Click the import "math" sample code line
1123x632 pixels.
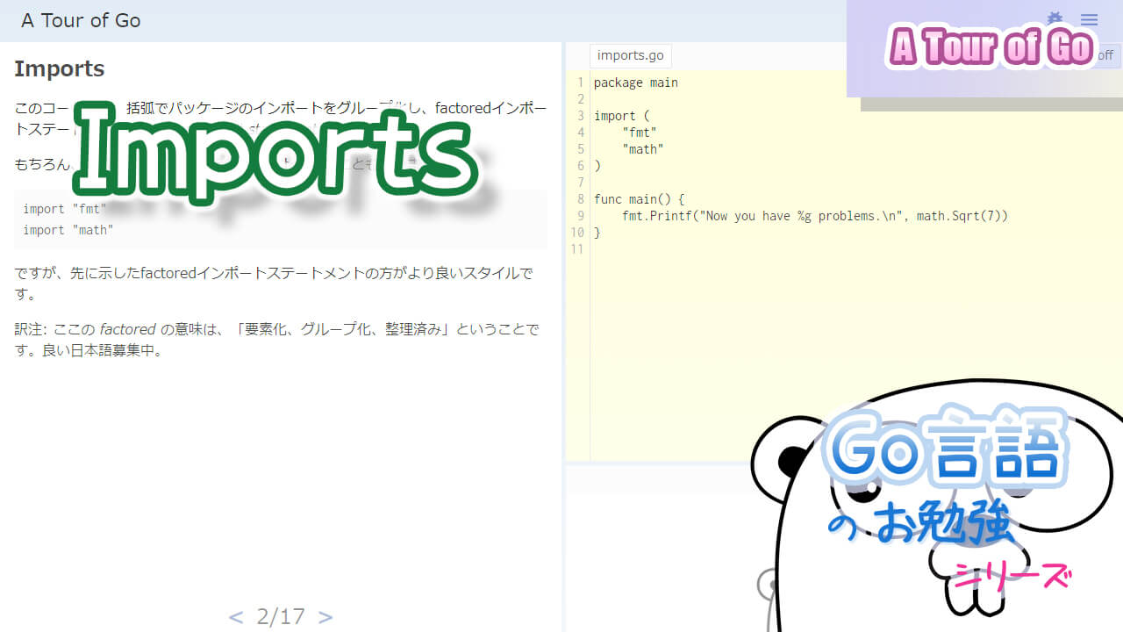point(68,230)
